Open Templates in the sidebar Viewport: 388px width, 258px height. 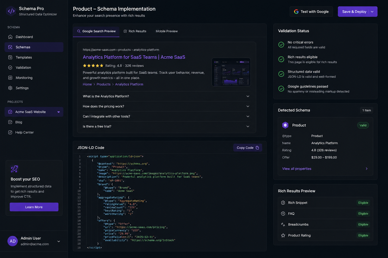[34, 57]
